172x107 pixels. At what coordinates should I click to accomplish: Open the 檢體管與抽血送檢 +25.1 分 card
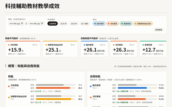coord(60,49)
